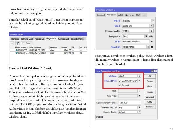Screen dimensions: 182x133
Task: Click the Apply button
Action: click(x=150, y=86)
